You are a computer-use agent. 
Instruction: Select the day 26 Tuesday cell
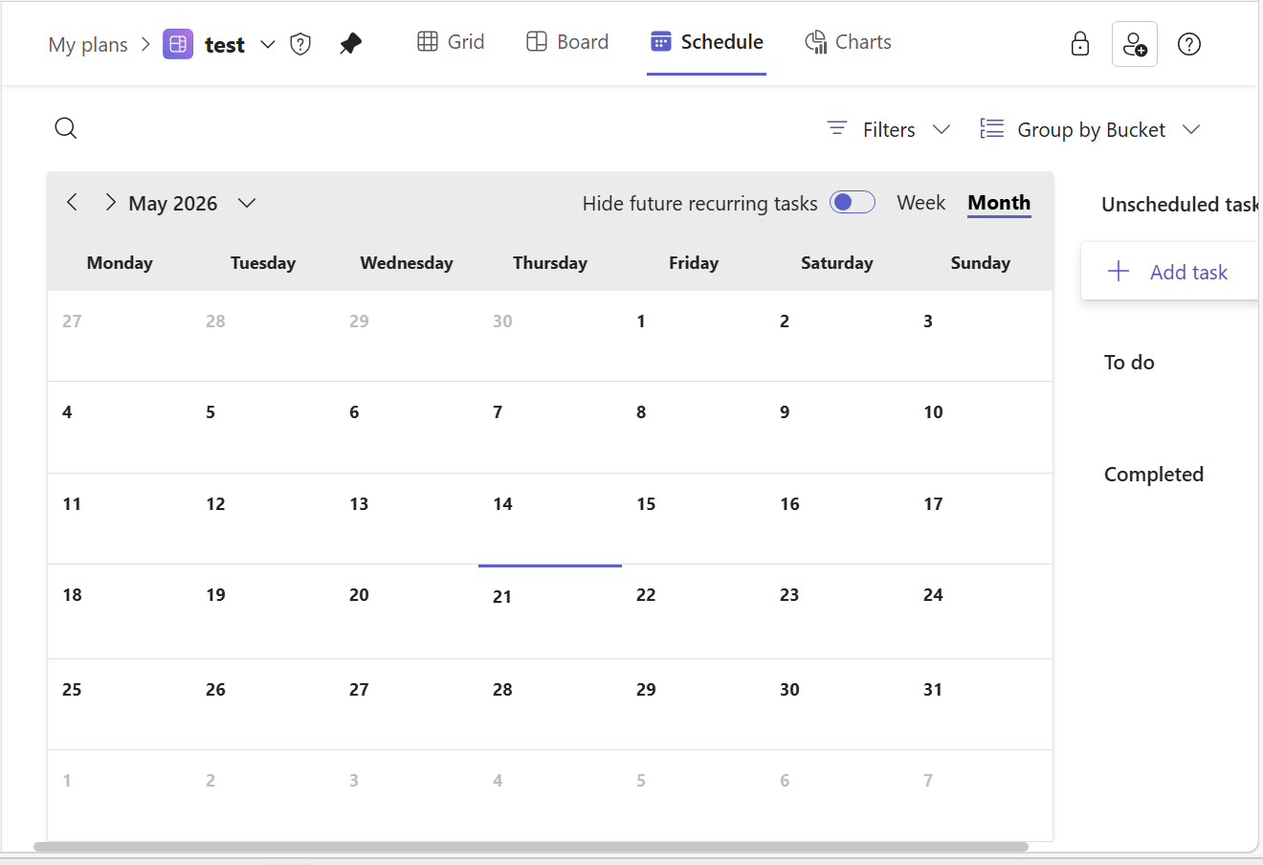click(263, 704)
